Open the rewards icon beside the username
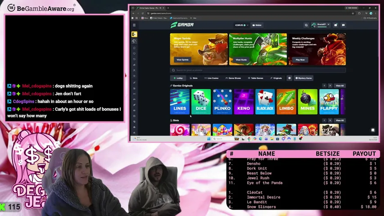This screenshot has width=384, height=216. (x=336, y=25)
